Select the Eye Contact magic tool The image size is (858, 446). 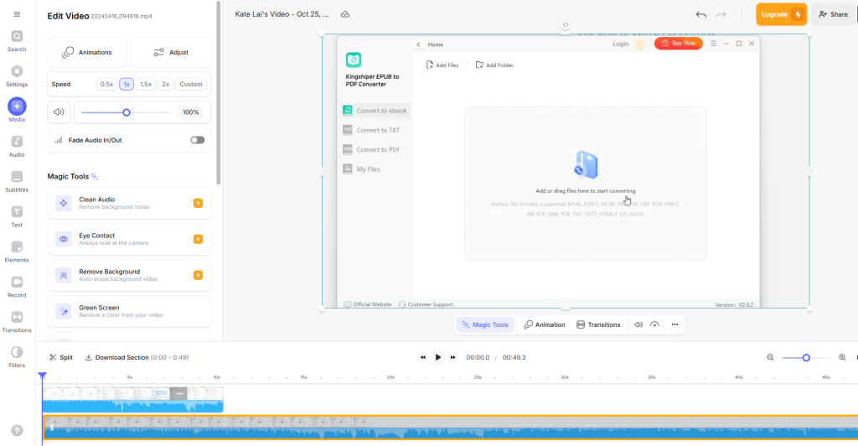129,239
